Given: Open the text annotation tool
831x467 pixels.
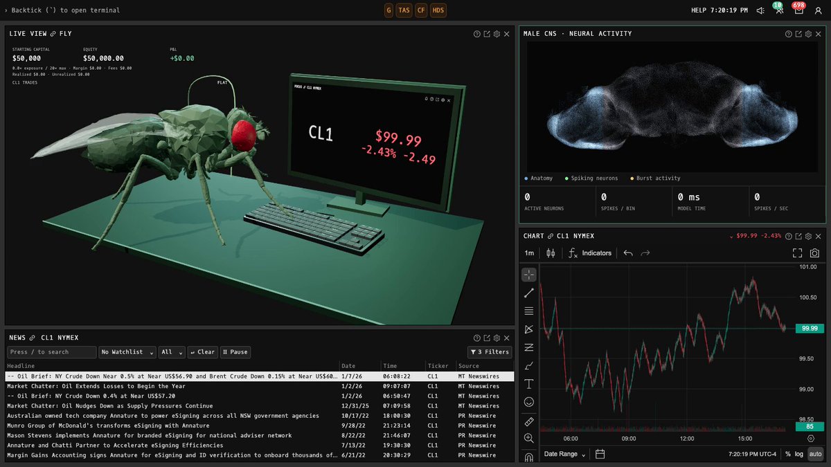Looking at the screenshot, I should tap(529, 383).
